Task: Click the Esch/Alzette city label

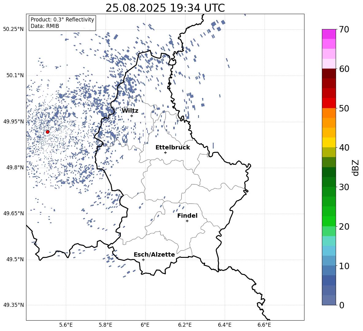Action: (x=154, y=254)
